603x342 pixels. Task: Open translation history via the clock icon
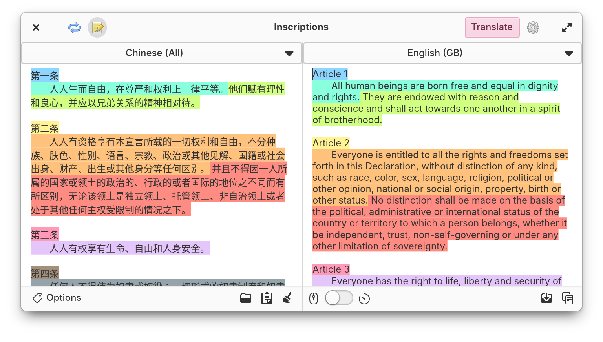[x=364, y=298]
